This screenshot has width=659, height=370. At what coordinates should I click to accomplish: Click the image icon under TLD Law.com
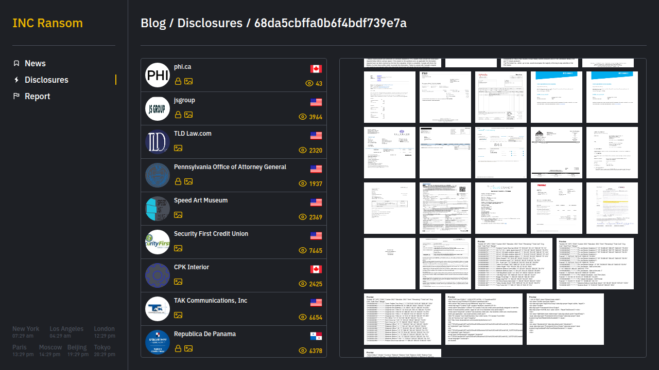pos(178,148)
